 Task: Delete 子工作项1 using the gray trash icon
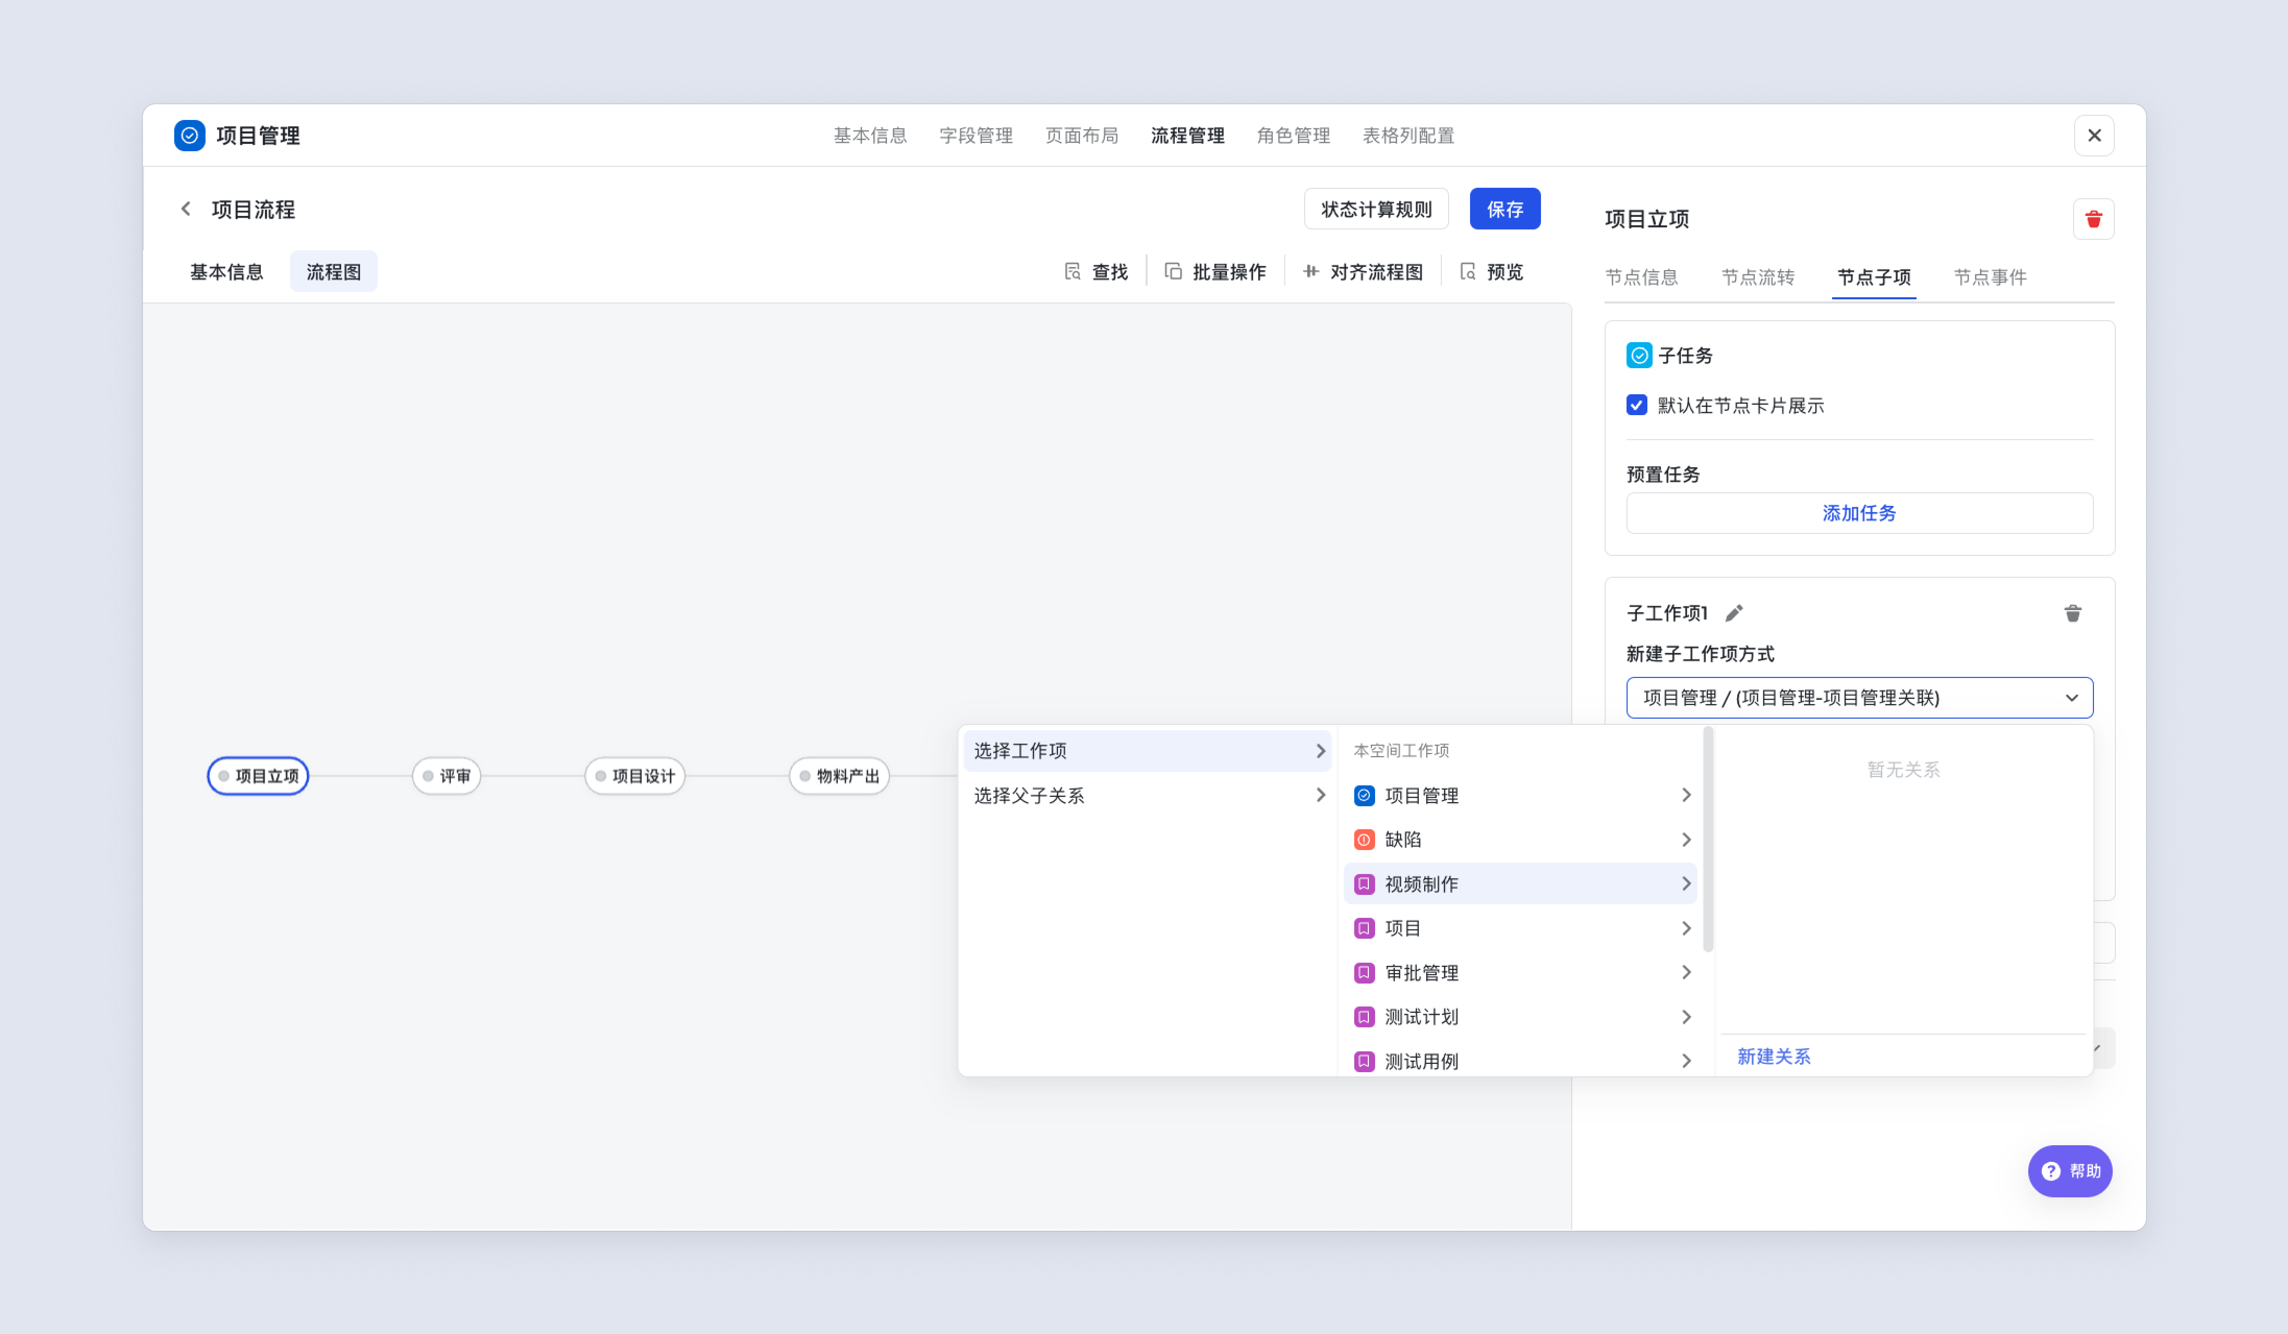click(x=2073, y=613)
